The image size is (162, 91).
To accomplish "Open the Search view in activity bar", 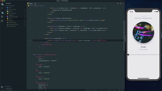I will [x=2, y=8].
